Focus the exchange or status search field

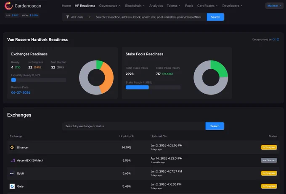(134, 126)
